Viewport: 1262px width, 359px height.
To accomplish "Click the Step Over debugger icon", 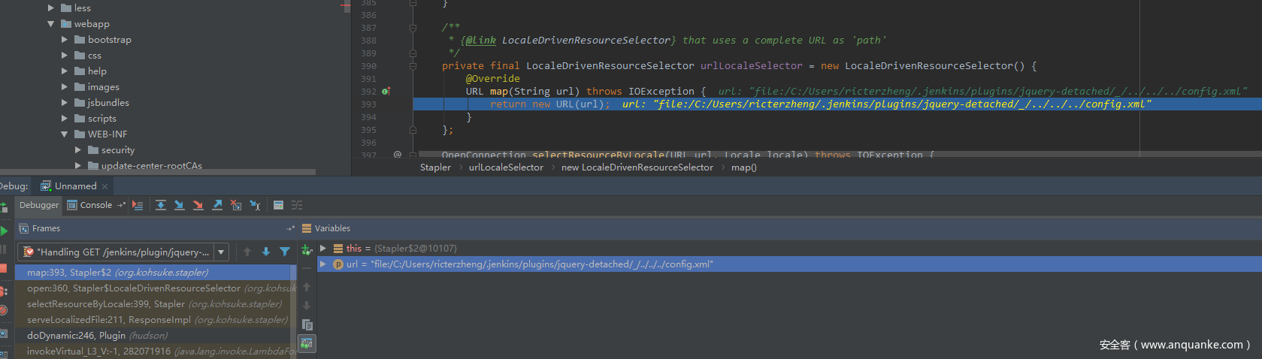I will pos(161,205).
